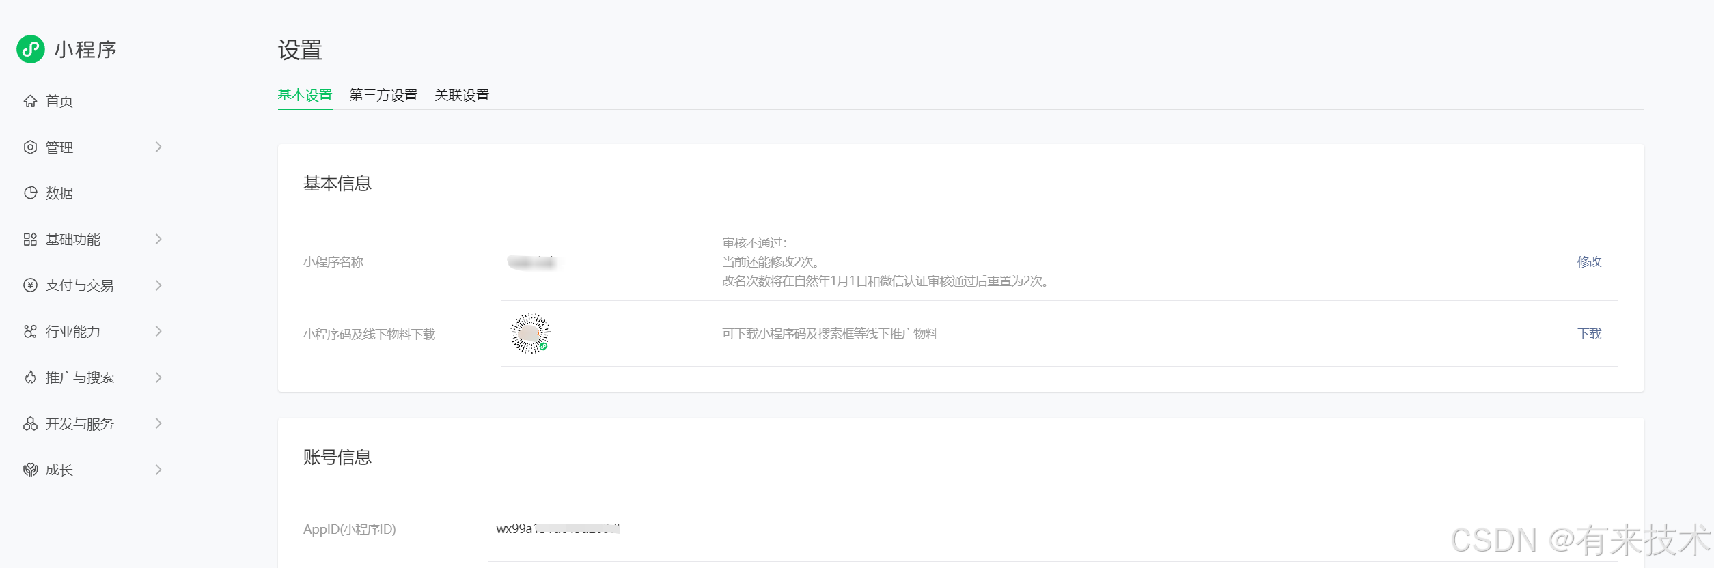Click the 推广与搜索 flame icon
This screenshot has width=1714, height=568.
pyautogui.click(x=30, y=377)
